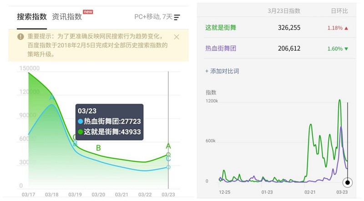This screenshot has height=201, width=364.
Task: Click the green A marker near 03/18
Action: (51, 97)
